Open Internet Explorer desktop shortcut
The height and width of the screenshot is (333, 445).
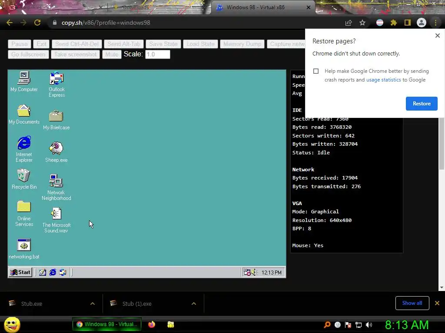click(24, 149)
